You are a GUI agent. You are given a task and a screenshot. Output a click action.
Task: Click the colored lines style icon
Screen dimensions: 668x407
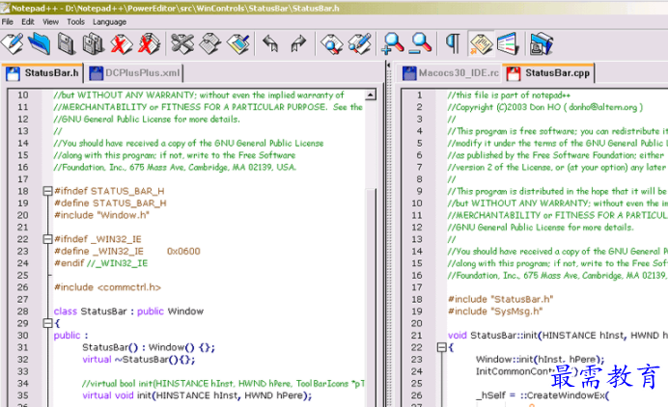pyautogui.click(x=508, y=43)
